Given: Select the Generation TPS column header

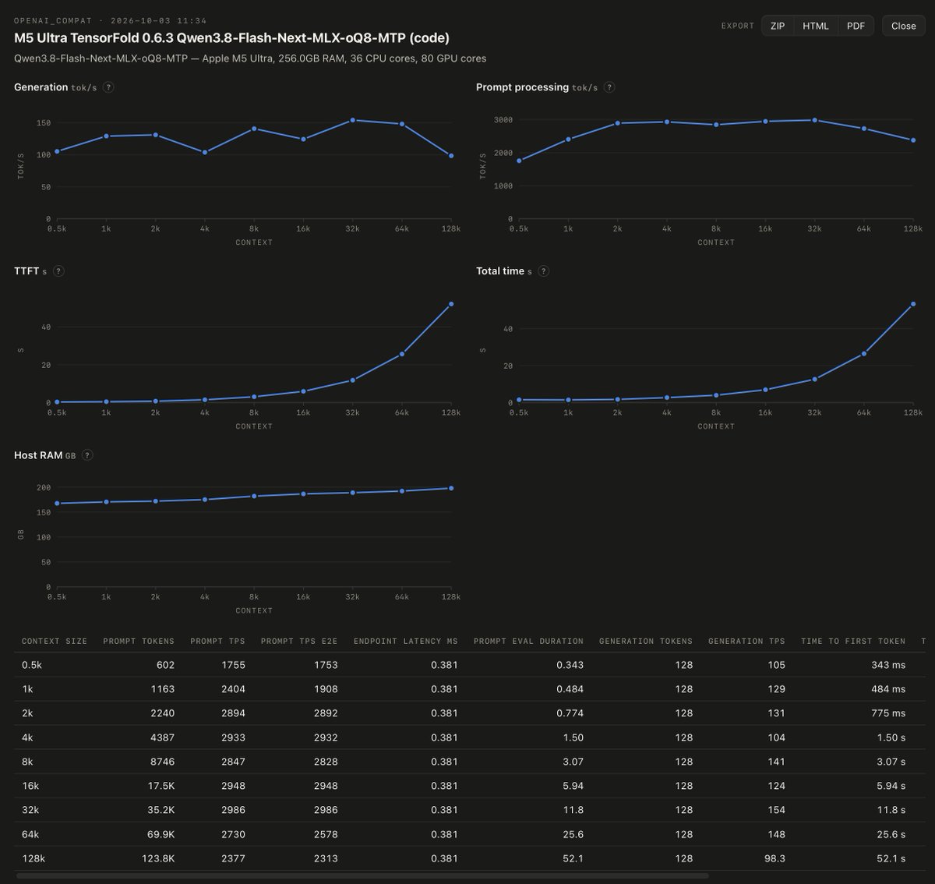Looking at the screenshot, I should click(x=746, y=641).
